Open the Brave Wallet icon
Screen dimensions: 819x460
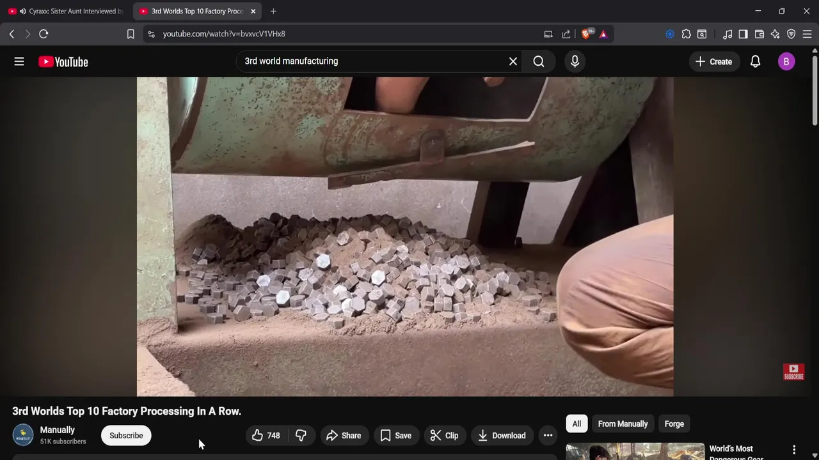coord(759,34)
